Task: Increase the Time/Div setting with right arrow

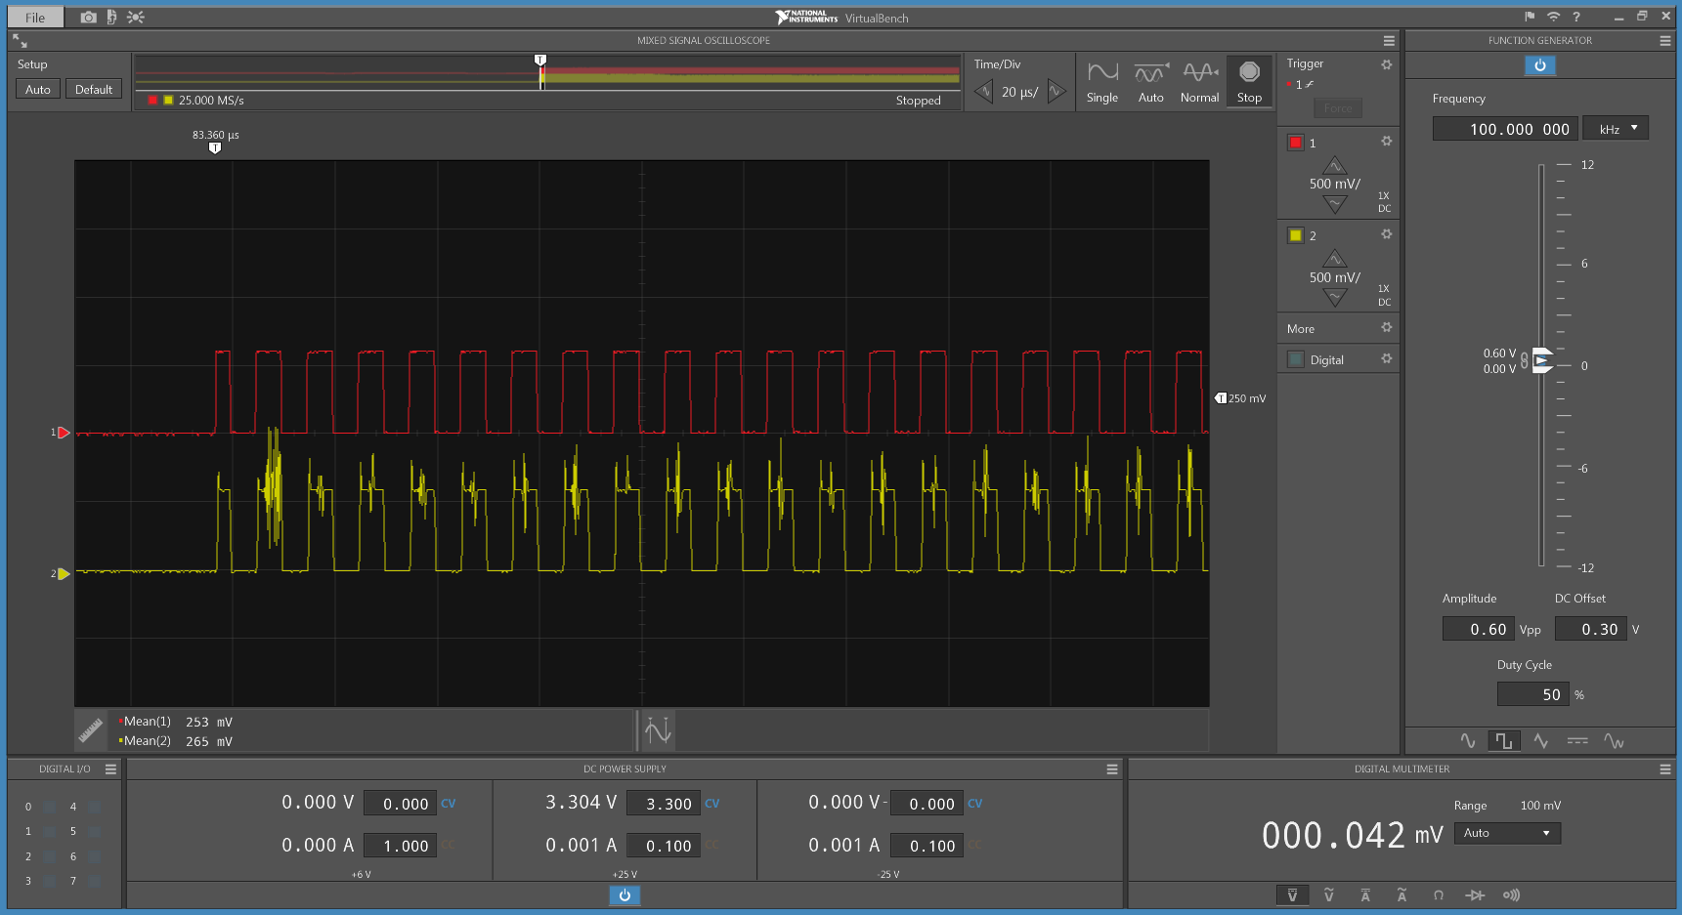Action: tap(1056, 92)
